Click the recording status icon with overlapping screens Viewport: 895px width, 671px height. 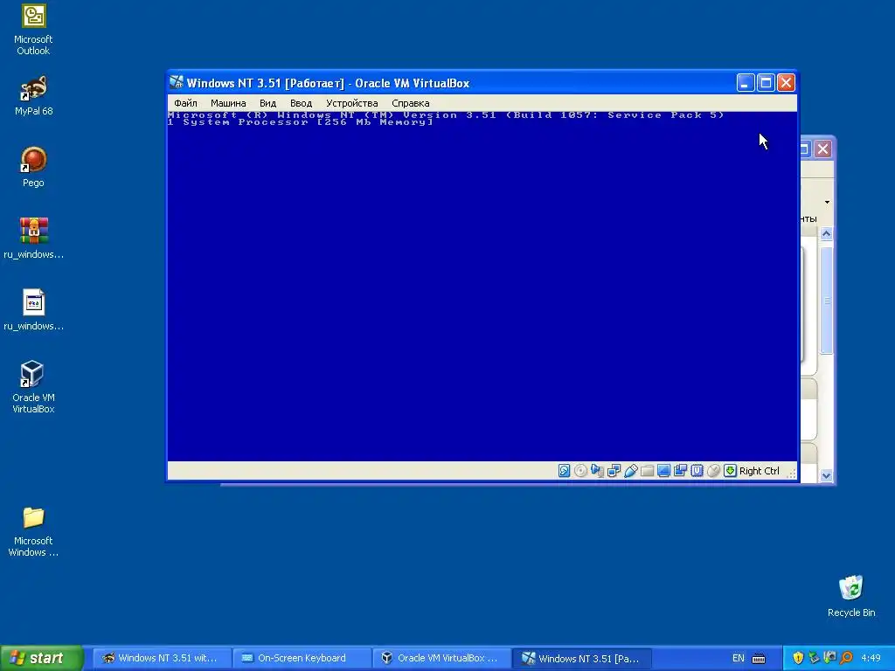tap(680, 471)
